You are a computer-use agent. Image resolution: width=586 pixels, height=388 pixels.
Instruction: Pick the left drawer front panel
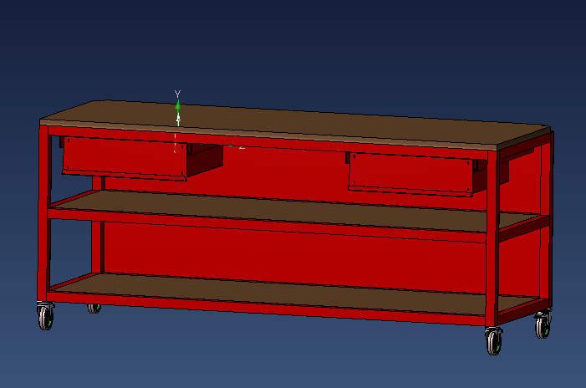click(x=125, y=157)
